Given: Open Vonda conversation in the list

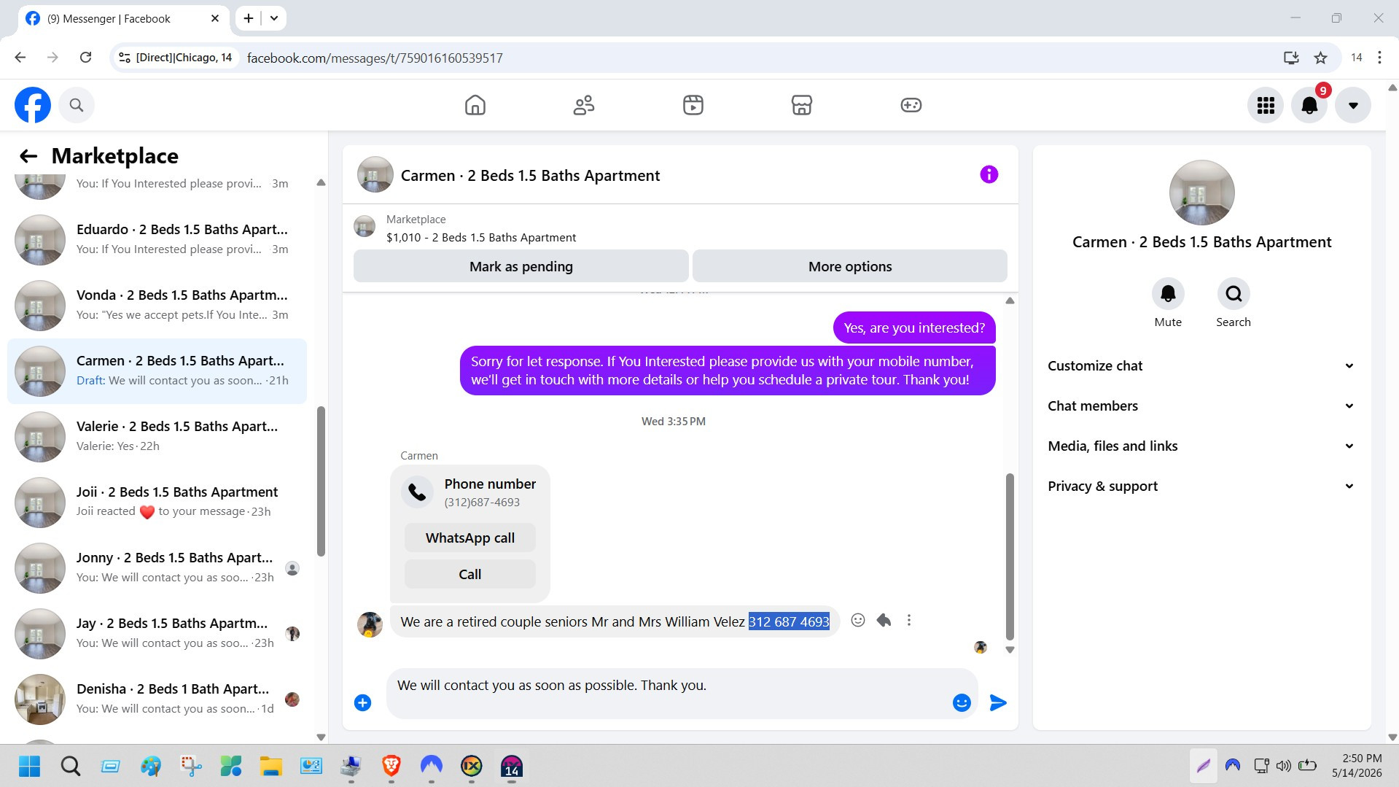Looking at the screenshot, I should [x=157, y=305].
